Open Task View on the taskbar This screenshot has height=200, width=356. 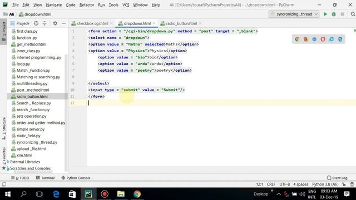point(39,194)
